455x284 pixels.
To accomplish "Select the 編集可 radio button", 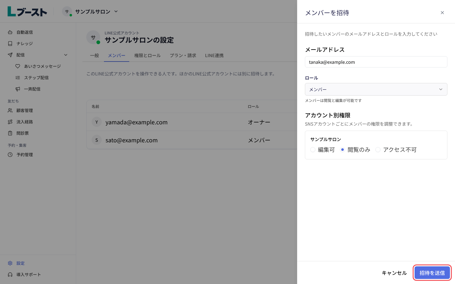I will click(x=313, y=150).
